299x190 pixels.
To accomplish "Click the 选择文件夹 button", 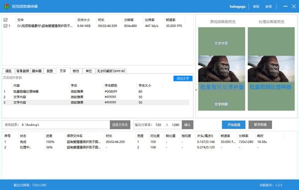I will tap(120, 125).
